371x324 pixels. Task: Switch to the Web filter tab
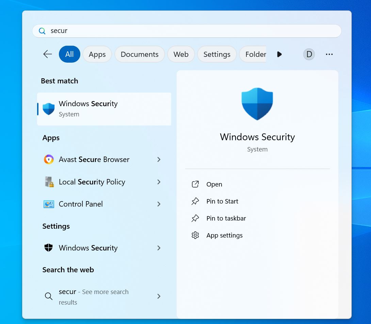pos(181,54)
